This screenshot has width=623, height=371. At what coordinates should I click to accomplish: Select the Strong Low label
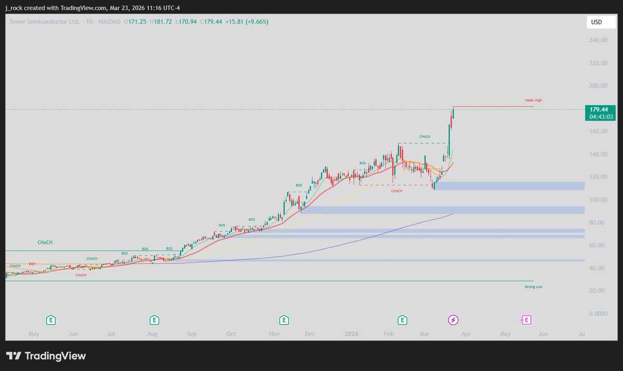coord(533,286)
